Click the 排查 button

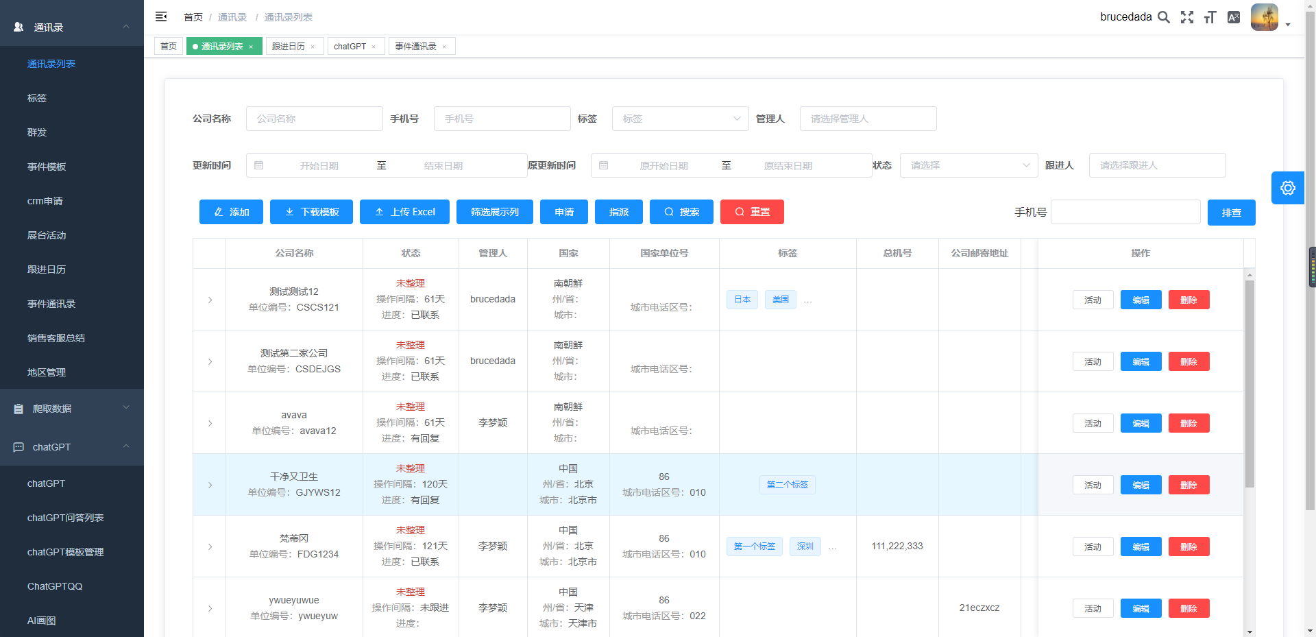1232,213
